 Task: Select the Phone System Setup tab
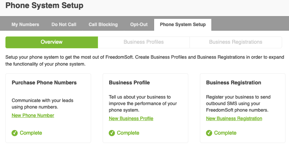pos(183,25)
